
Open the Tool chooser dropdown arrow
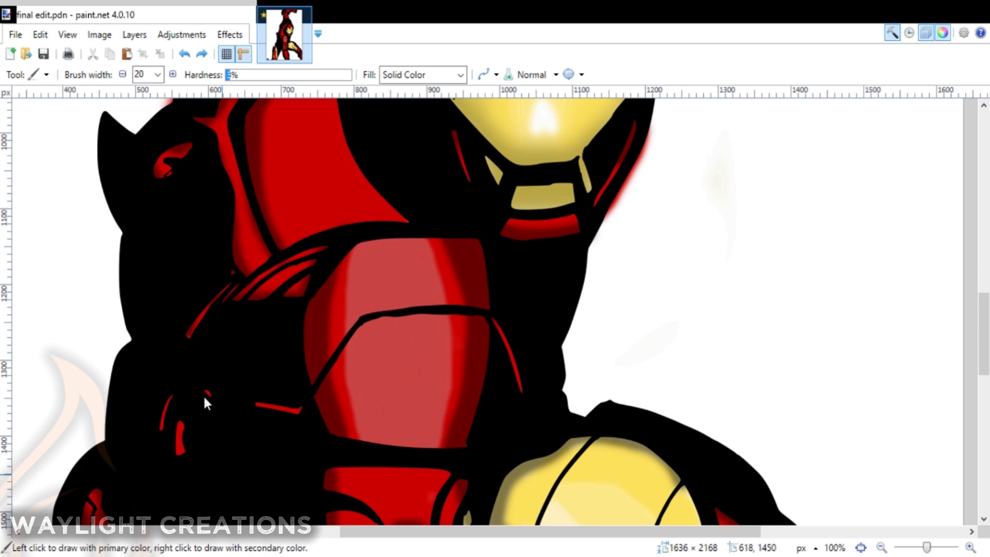46,75
